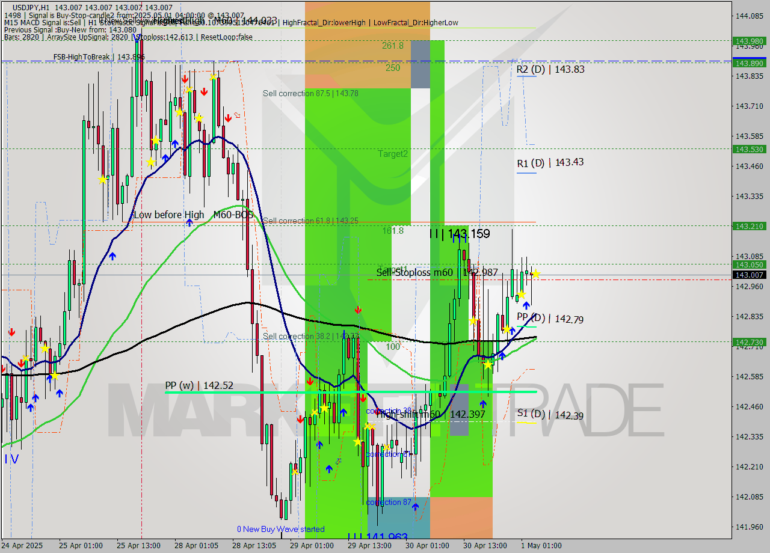This screenshot has height=553, width=770.
Task: Open the New Buy Wave started link
Action: point(280,529)
